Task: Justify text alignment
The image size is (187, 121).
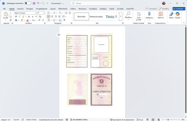Action: click(x=59, y=16)
